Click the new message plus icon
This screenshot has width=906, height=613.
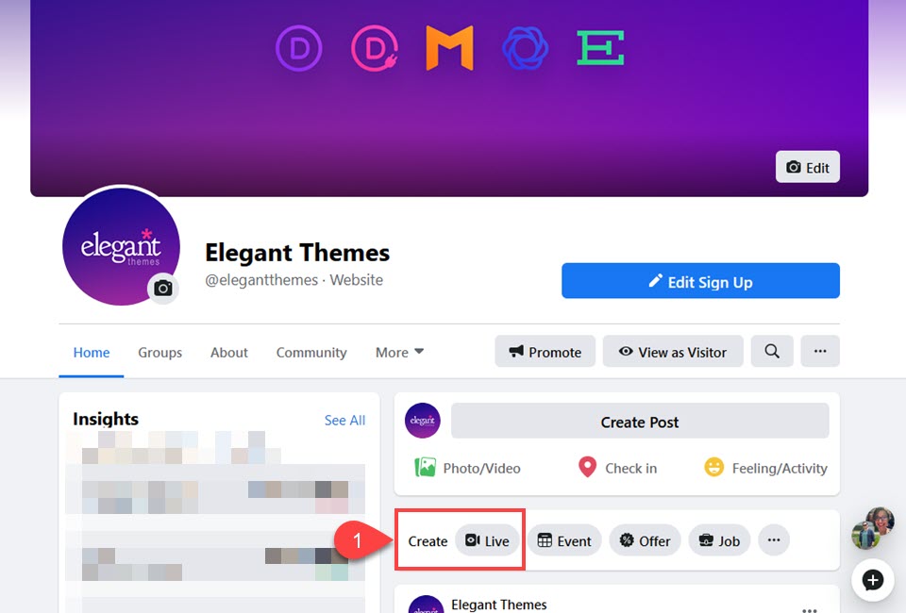(872, 580)
